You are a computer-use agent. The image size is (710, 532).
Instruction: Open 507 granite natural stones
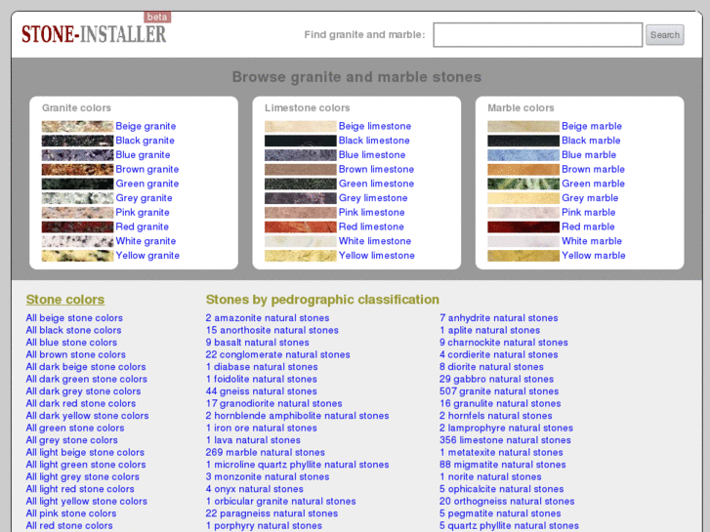(x=499, y=391)
